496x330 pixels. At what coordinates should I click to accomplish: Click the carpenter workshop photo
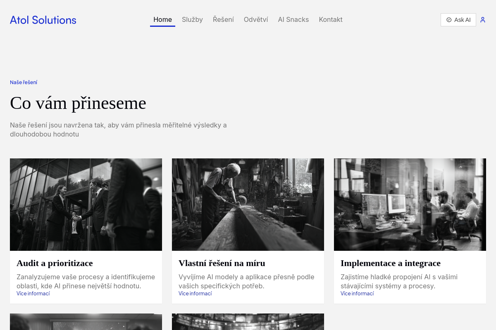click(x=248, y=205)
